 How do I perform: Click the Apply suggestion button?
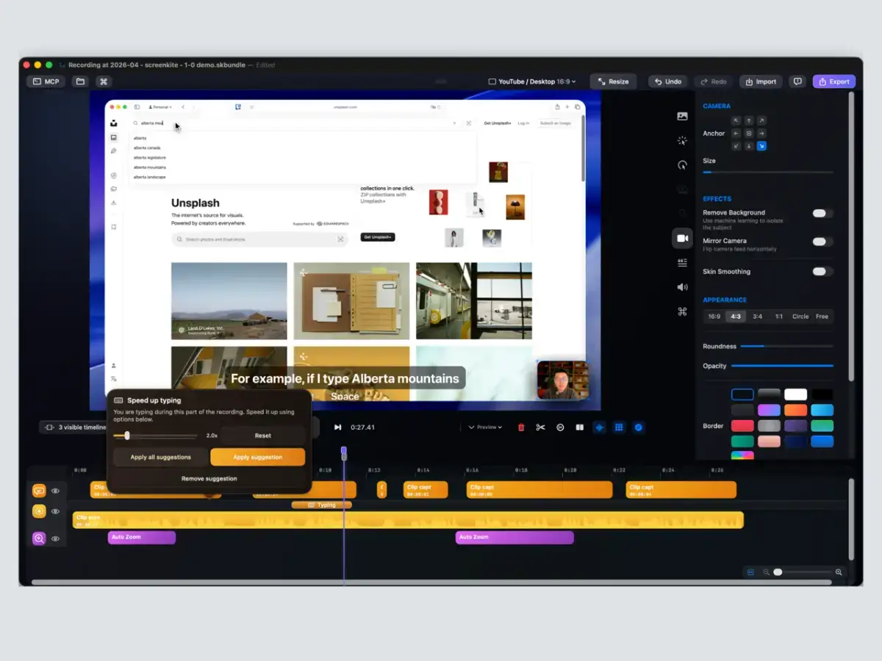click(x=257, y=457)
